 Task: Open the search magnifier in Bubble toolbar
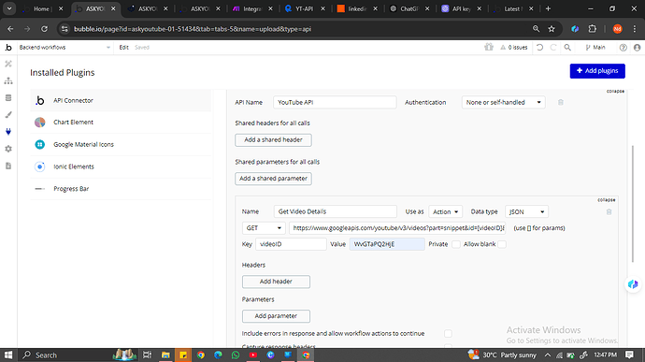(567, 48)
